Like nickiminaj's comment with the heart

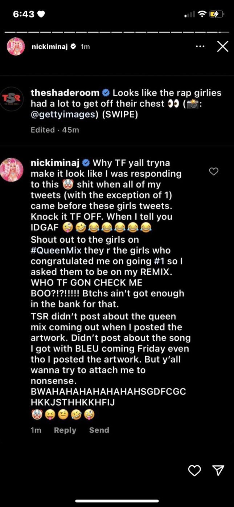pyautogui.click(x=214, y=171)
